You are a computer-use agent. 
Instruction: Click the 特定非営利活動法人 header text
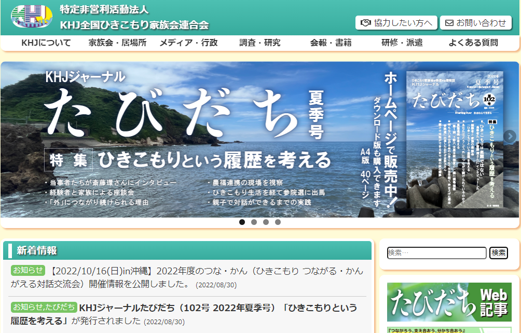pos(104,9)
